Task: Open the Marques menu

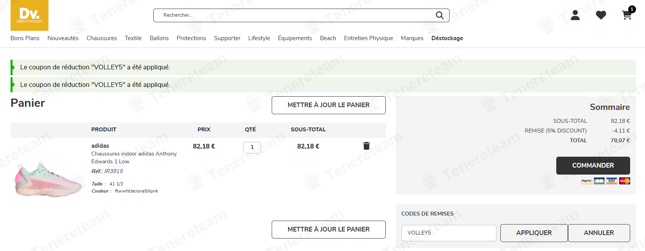Action: pyautogui.click(x=412, y=38)
